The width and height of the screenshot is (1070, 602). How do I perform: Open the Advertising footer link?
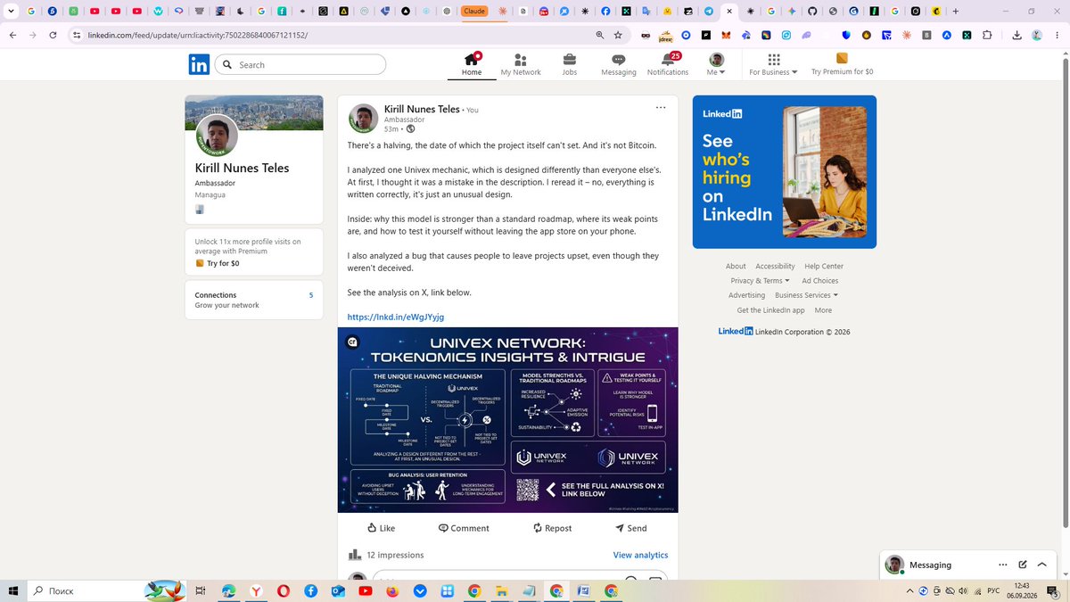(x=746, y=295)
